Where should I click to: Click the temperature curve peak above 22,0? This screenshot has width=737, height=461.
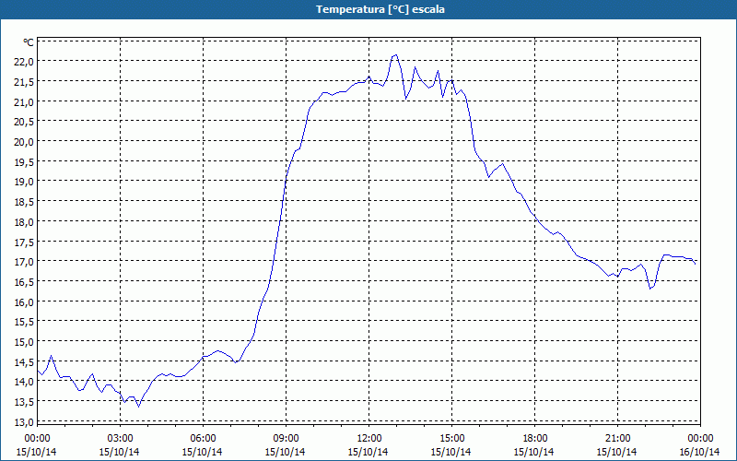396,55
